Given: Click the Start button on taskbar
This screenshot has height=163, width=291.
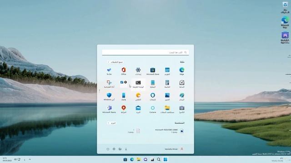Looking at the screenshot, I should pos(166,159).
